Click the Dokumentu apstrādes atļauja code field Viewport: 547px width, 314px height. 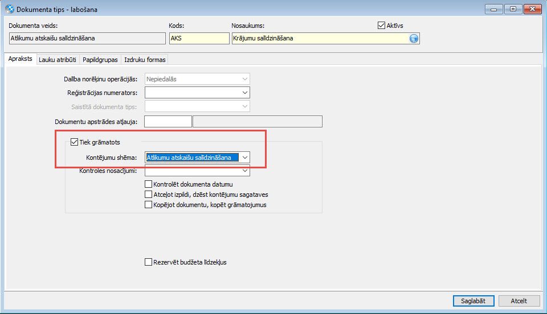(168, 122)
